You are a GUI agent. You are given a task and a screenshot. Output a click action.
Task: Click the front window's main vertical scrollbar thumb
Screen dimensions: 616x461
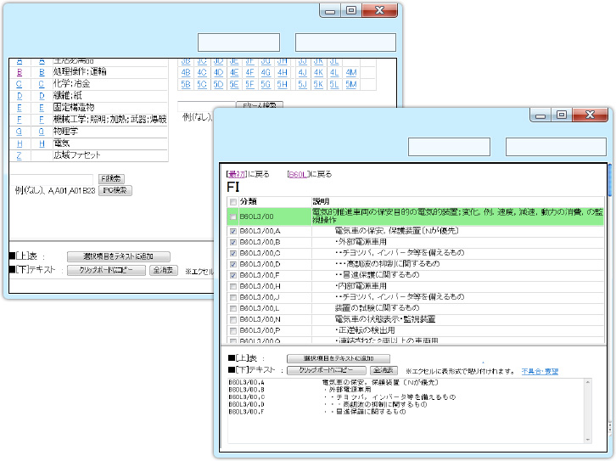(x=610, y=180)
